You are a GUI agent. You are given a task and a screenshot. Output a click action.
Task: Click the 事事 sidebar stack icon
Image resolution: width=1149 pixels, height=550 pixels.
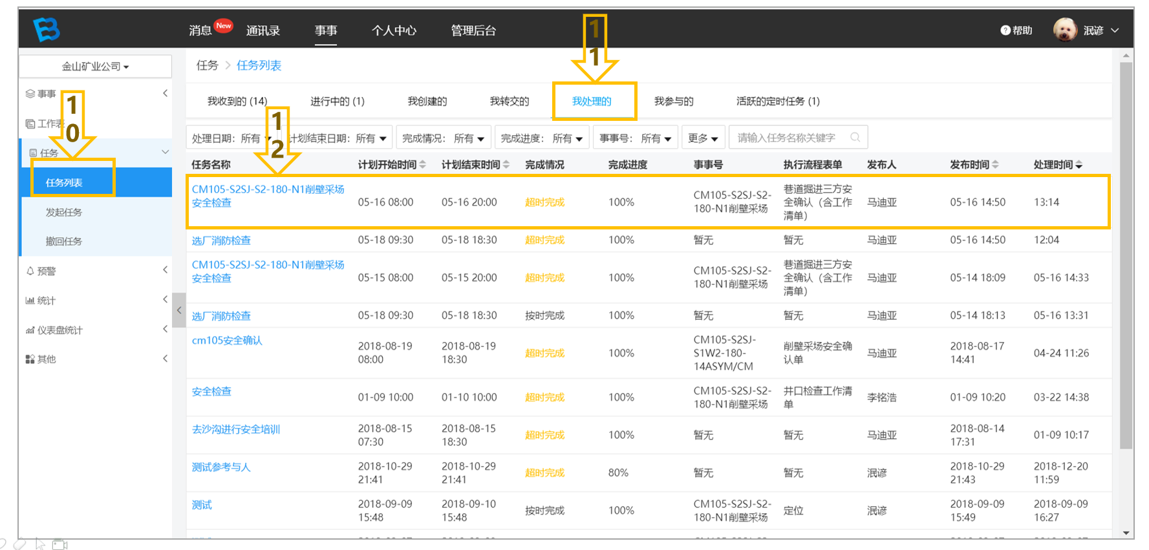[30, 94]
